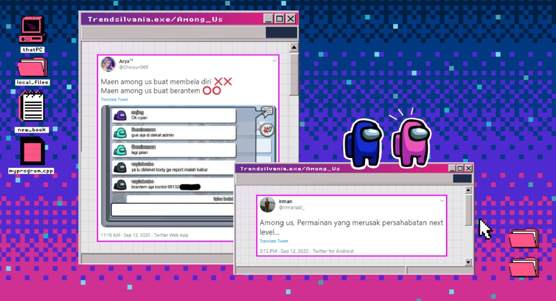Click 'Maen among us buat membela diri' text
This screenshot has height=301, width=556.
(156, 82)
